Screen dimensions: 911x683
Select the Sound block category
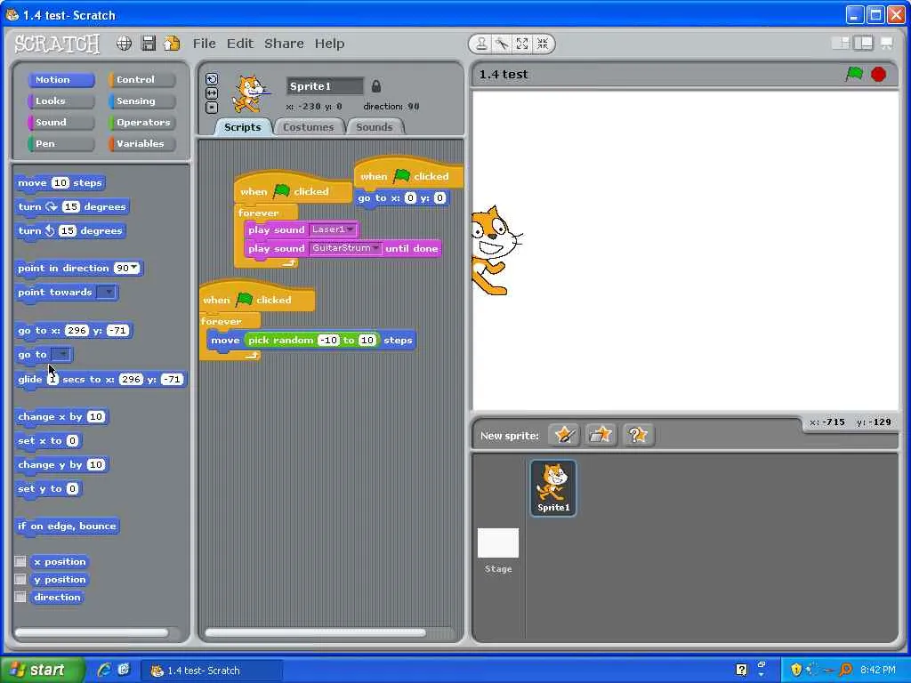pos(61,123)
